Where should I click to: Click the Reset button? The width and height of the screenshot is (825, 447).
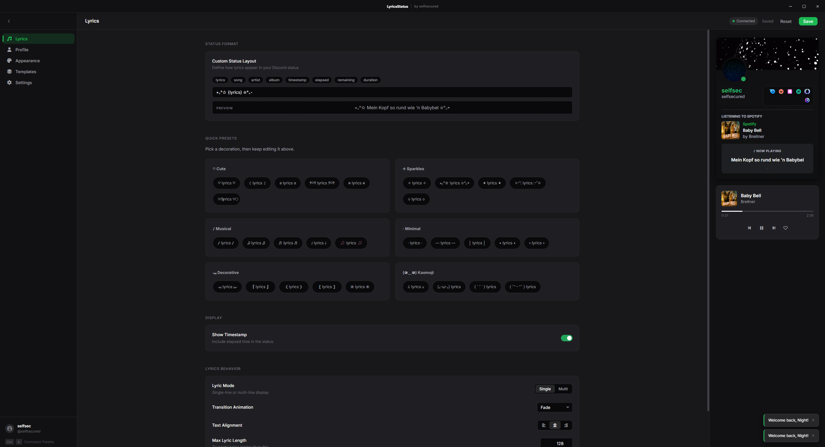click(x=786, y=21)
